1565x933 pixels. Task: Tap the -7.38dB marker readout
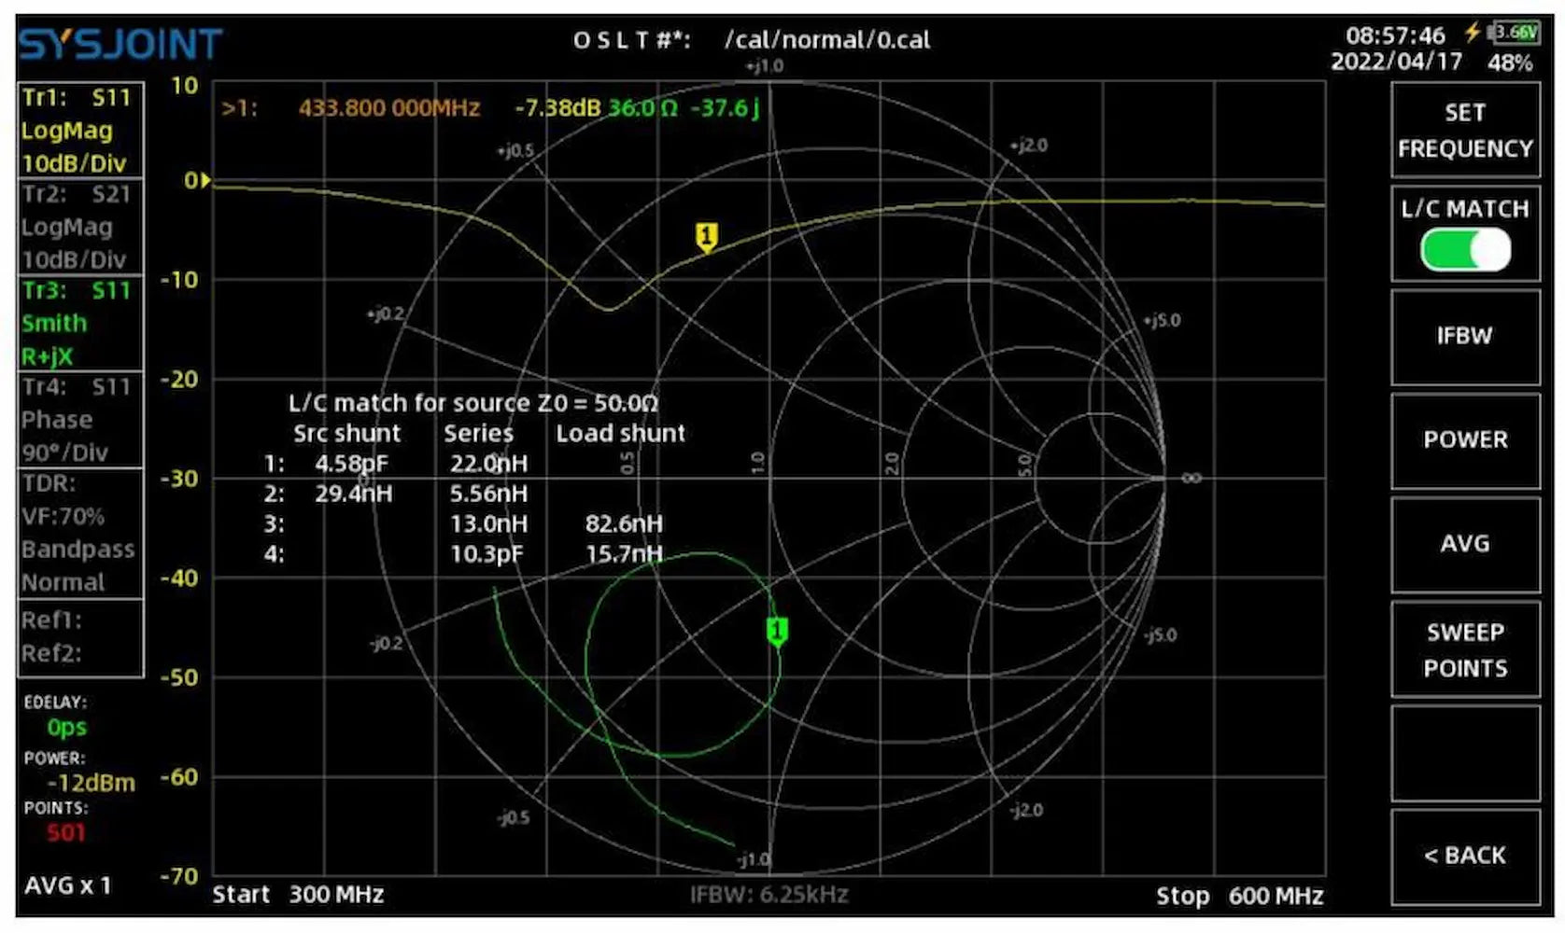(557, 108)
